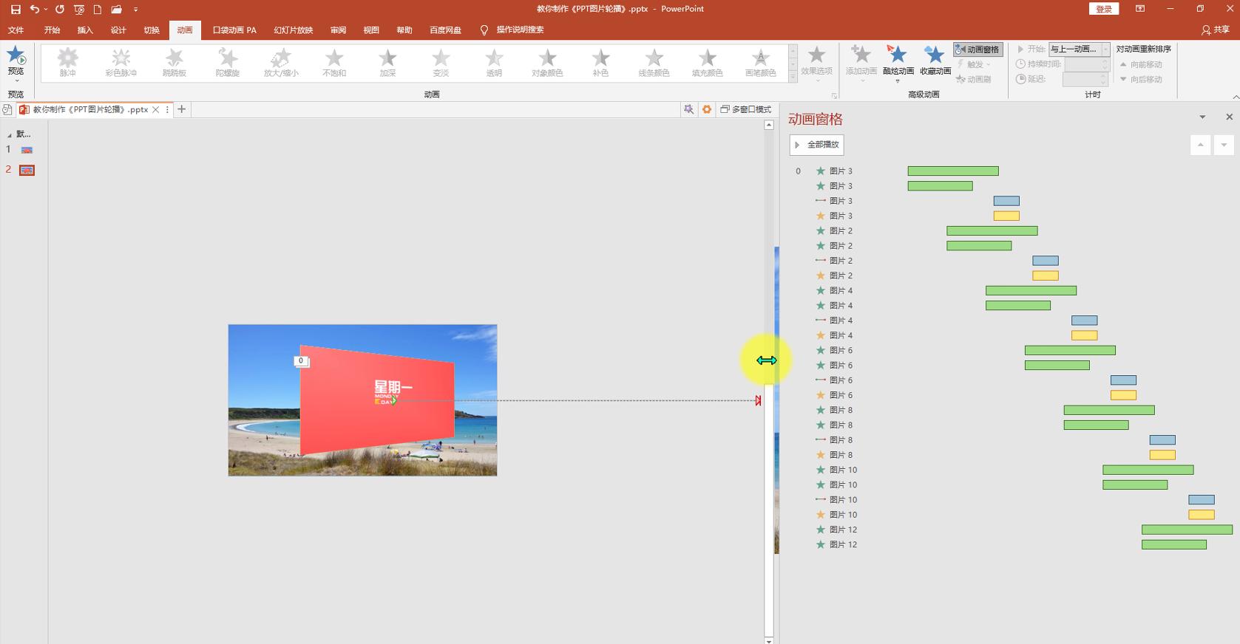Toggle the 动画窗格 animation pane button
1240x644 pixels.
(x=977, y=49)
